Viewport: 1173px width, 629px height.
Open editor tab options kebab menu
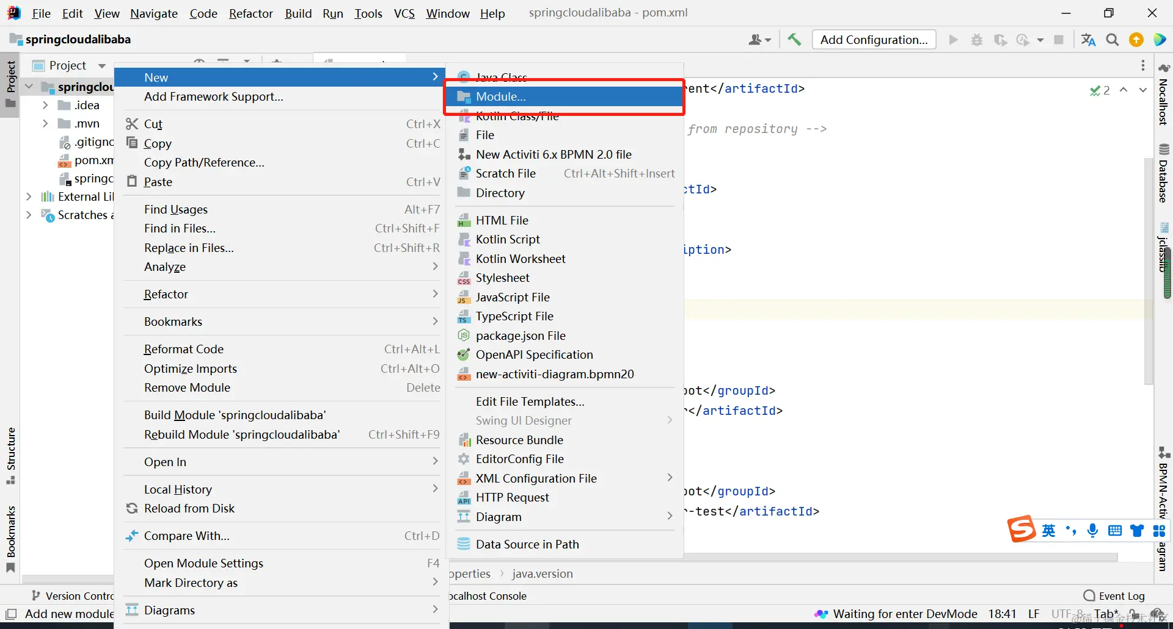tap(1143, 65)
